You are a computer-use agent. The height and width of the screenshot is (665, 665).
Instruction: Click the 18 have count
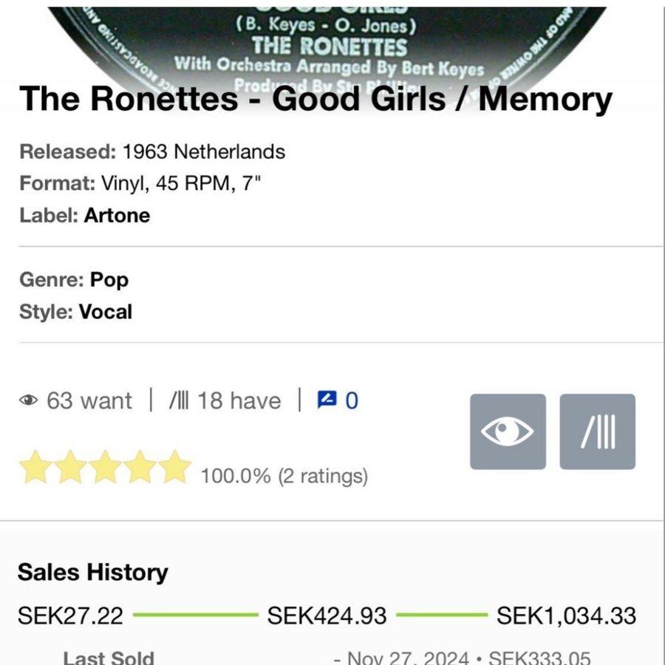tap(239, 400)
